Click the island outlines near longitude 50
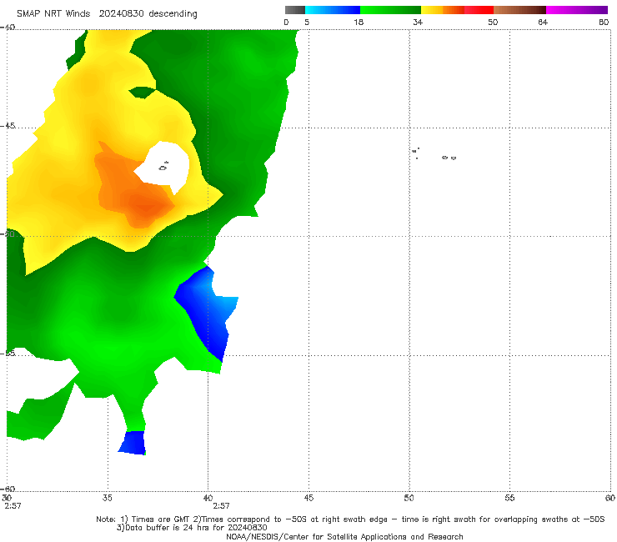Viewport: 617px width, 542px height. pyautogui.click(x=415, y=153)
